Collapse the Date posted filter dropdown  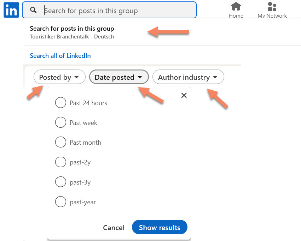[119, 77]
